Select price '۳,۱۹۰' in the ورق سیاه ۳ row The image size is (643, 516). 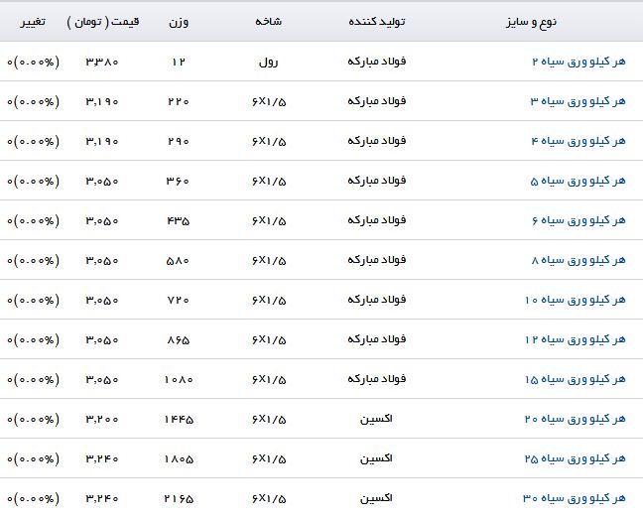101,101
